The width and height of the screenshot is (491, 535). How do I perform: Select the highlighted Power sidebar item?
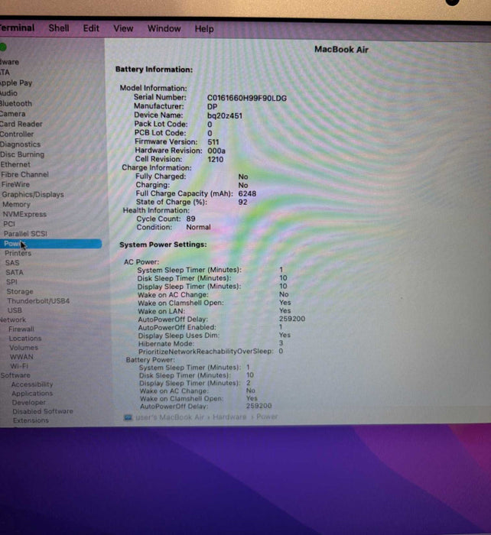(50, 244)
